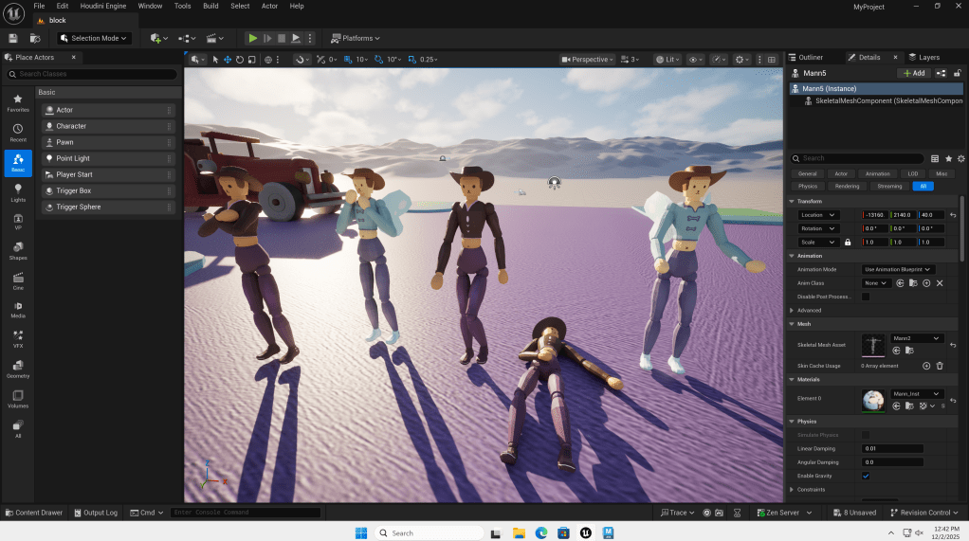The height and width of the screenshot is (541, 969).
Task: Click the Shapes category icon
Action: [18, 250]
